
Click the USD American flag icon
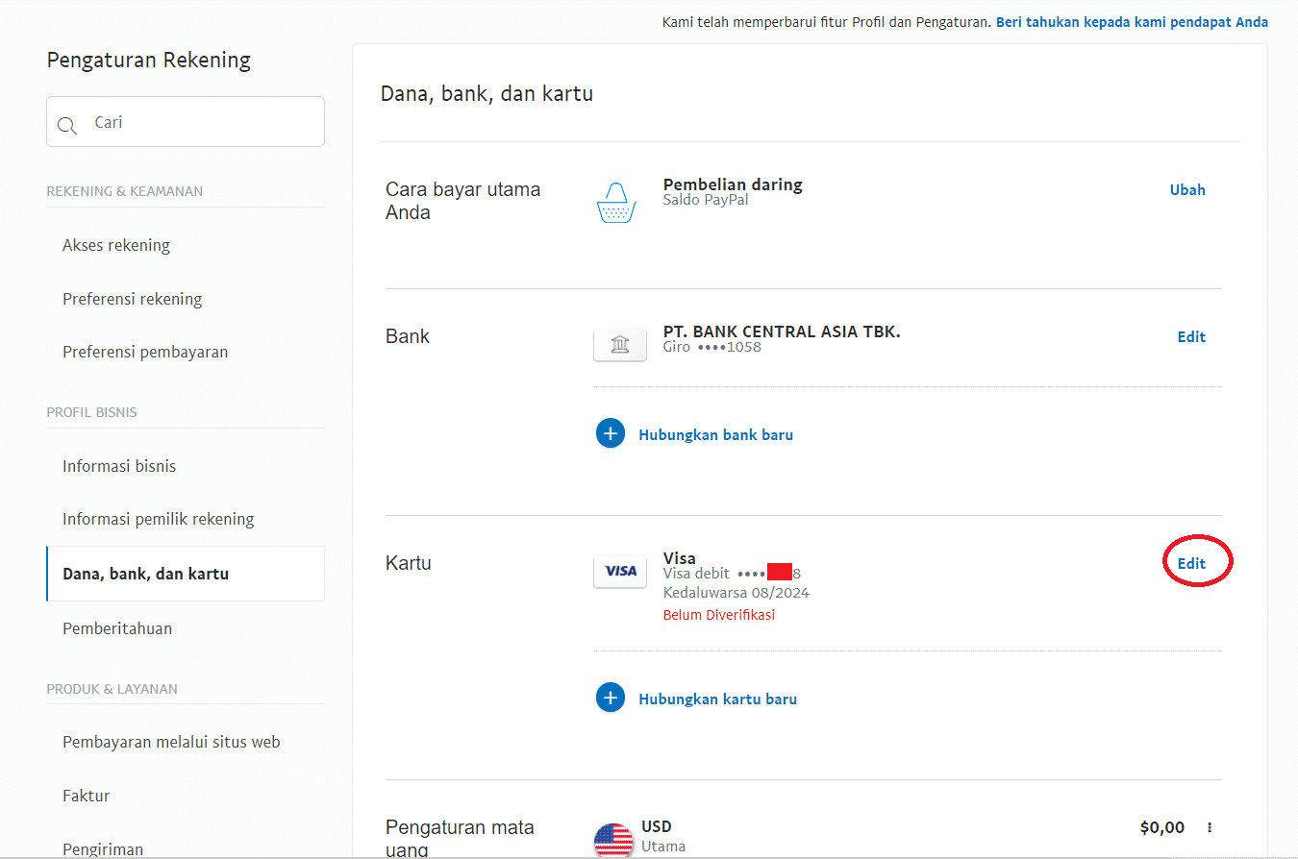coord(613,840)
